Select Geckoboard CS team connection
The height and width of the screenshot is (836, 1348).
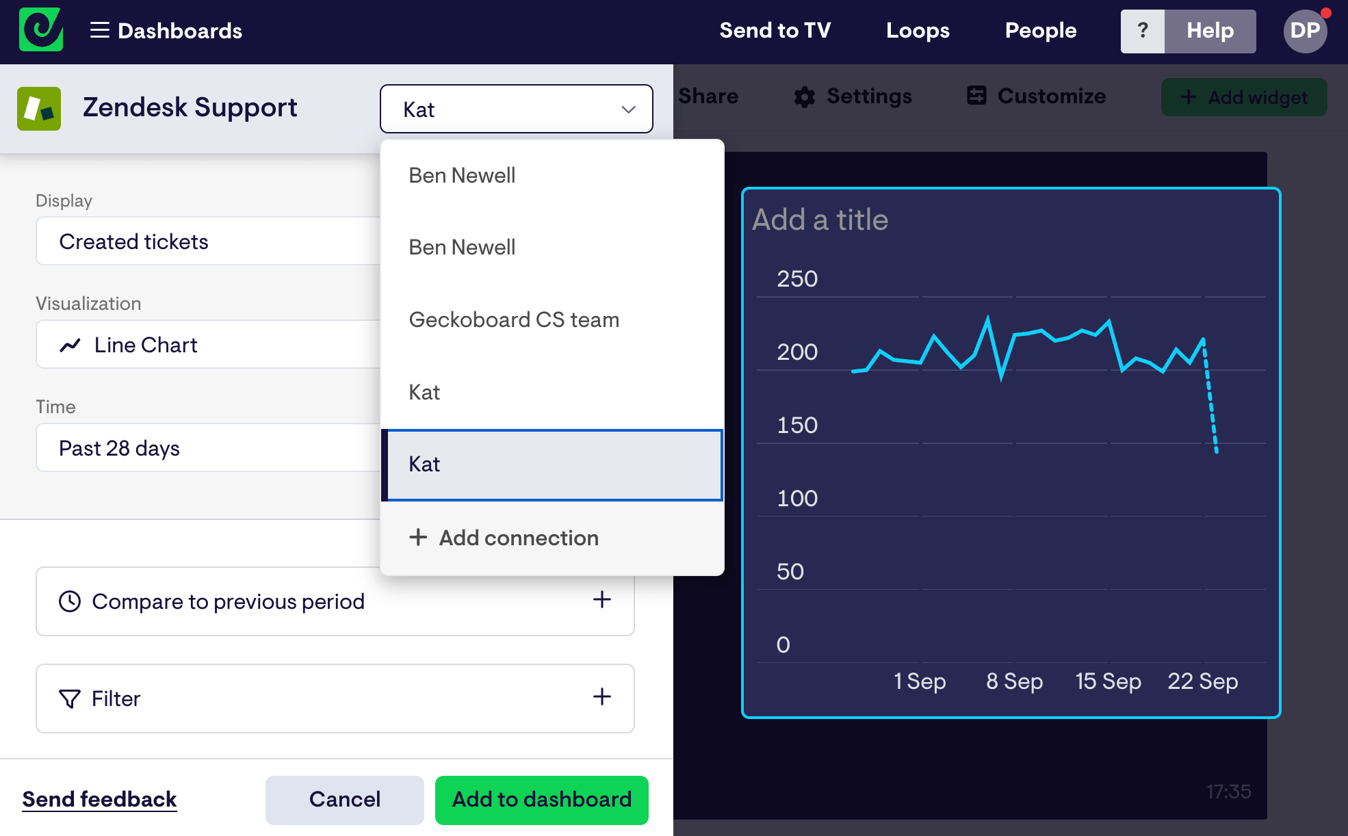[x=552, y=319]
